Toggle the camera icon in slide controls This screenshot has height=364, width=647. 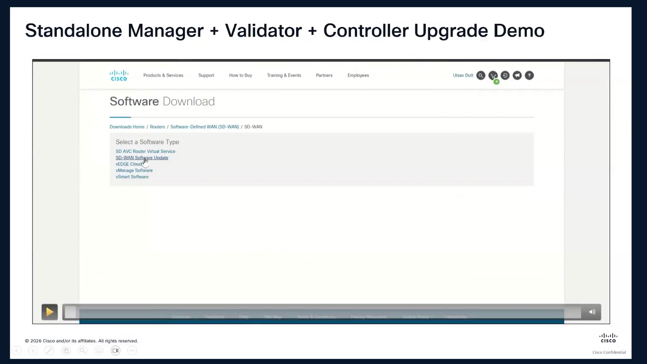point(116,351)
